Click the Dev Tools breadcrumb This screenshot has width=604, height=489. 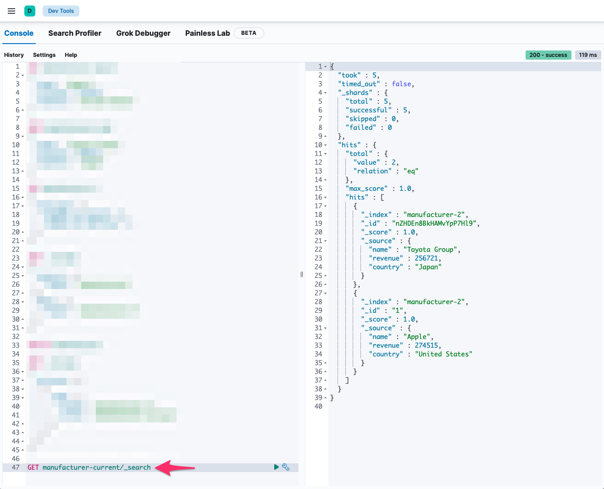(x=61, y=11)
